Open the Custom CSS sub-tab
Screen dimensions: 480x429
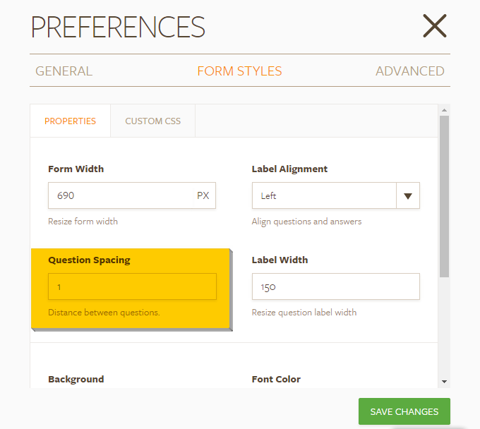[152, 121]
